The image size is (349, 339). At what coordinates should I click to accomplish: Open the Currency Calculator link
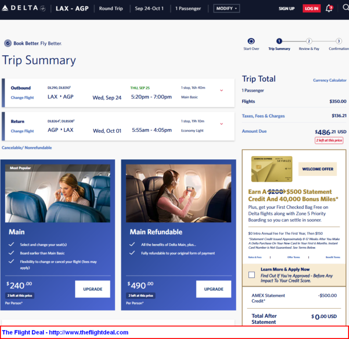click(x=329, y=80)
